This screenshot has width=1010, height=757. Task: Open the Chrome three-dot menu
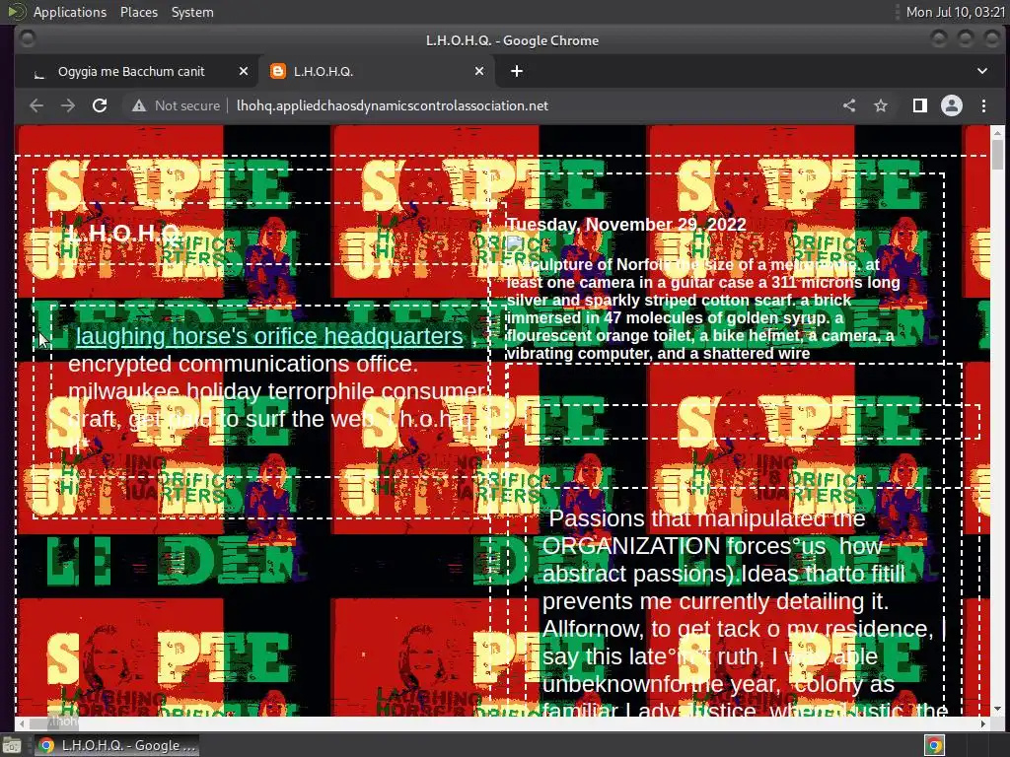click(x=983, y=105)
